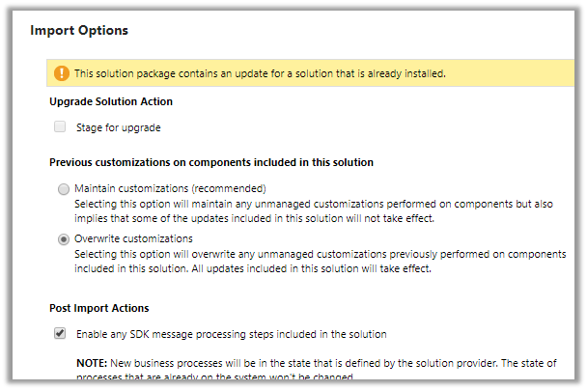Click the 'Maintain customizations (recommended)' label
The width and height of the screenshot is (587, 390).
pos(170,188)
